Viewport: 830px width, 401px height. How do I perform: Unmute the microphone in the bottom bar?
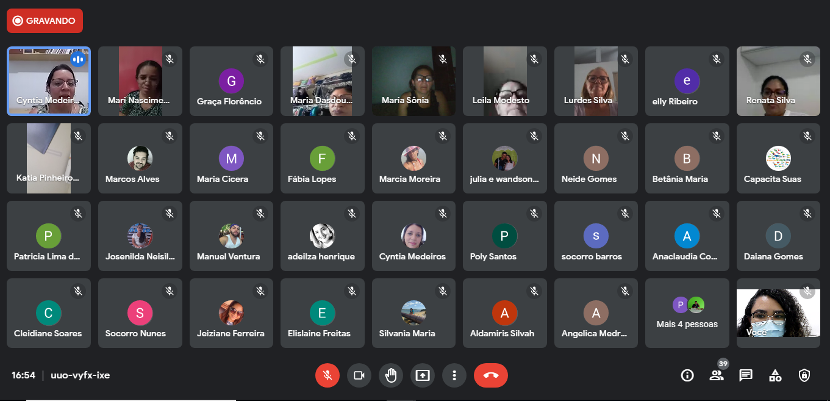327,375
